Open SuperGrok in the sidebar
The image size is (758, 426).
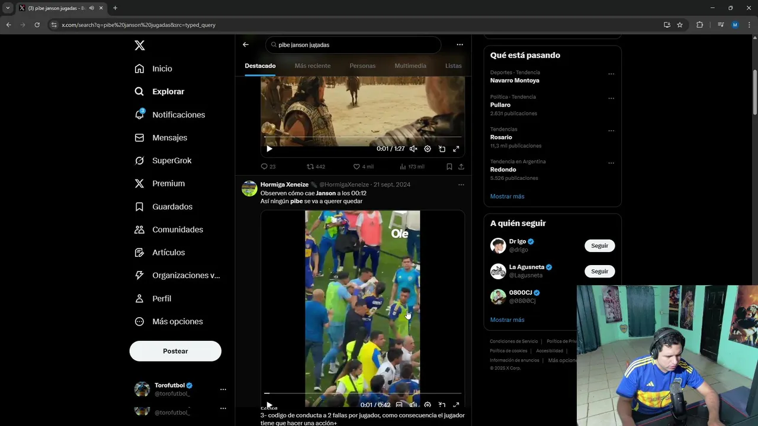(x=163, y=160)
